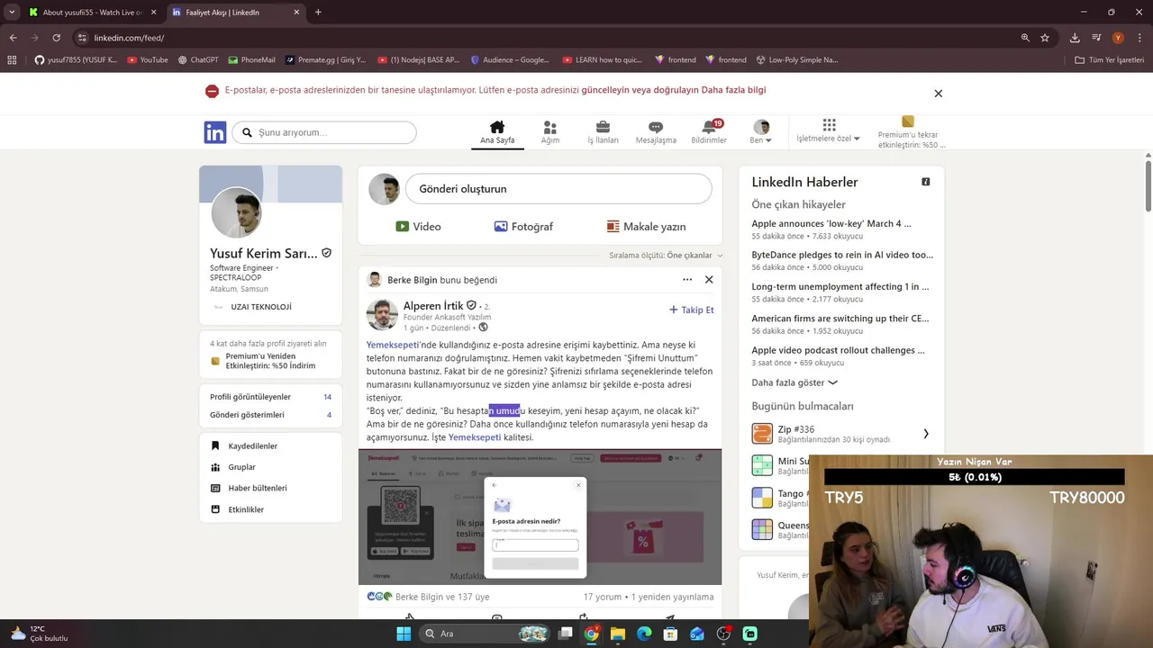Switch to 'About yusufii55' Kick tab
1153x648 pixels.
pyautogui.click(x=91, y=13)
